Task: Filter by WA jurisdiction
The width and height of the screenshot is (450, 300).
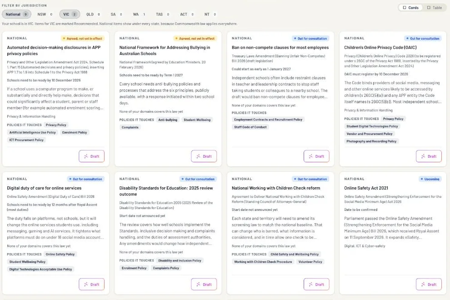Action: [x=139, y=15]
